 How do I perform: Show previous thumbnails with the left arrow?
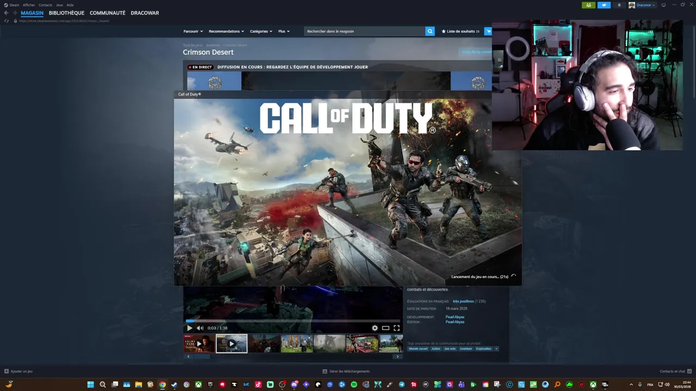[188, 356]
